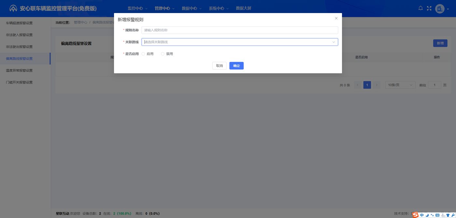Click the 取消 button

coord(219,66)
